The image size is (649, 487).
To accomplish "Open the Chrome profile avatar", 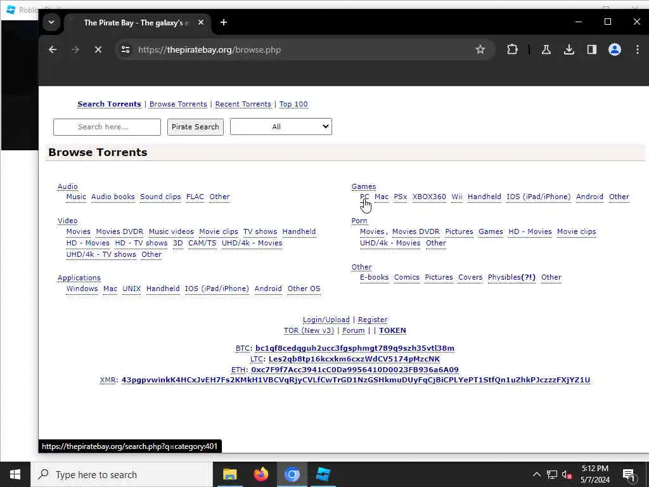I will [x=615, y=49].
